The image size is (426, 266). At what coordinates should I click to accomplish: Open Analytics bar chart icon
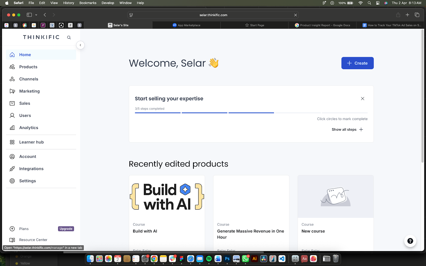[12, 128]
